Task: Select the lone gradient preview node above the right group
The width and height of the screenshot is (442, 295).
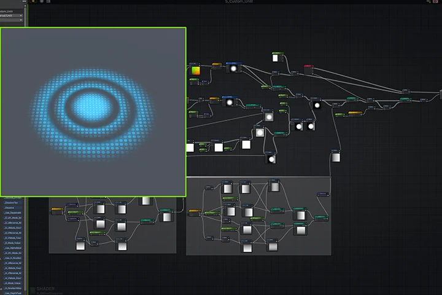Action: click(x=335, y=156)
